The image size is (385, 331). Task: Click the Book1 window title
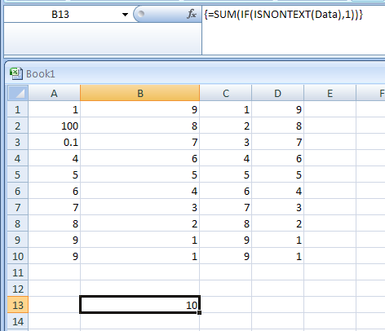coord(41,74)
